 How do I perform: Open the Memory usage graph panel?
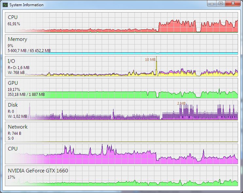(121, 44)
